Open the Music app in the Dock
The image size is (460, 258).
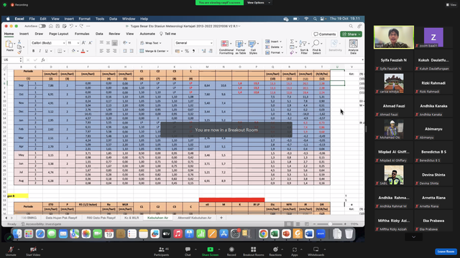tap(178, 234)
